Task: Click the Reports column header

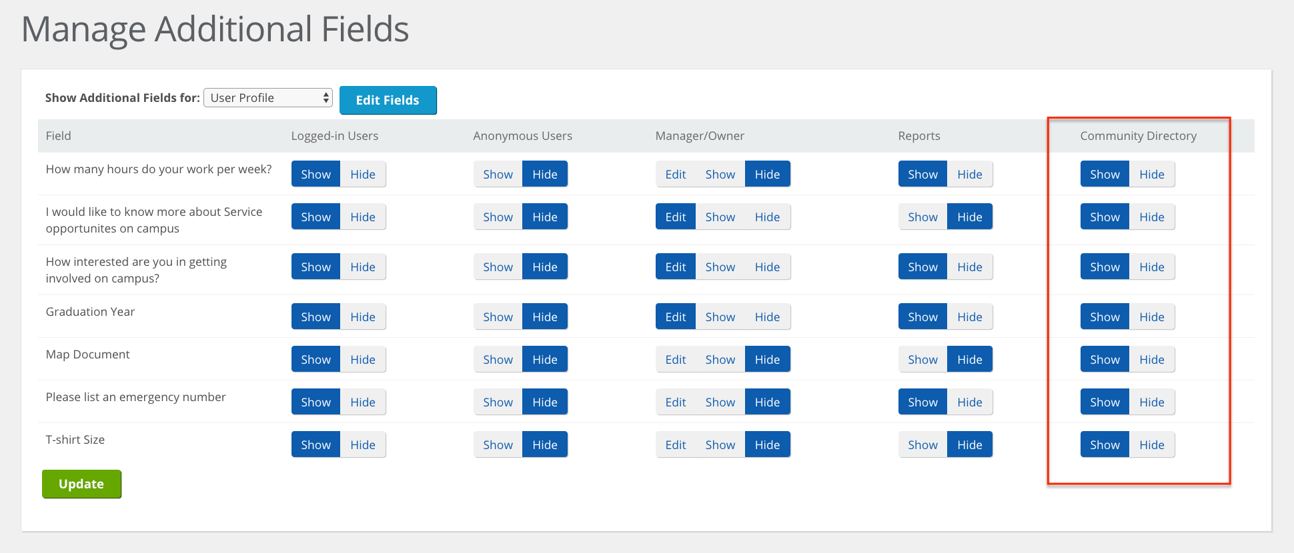Action: (919, 136)
